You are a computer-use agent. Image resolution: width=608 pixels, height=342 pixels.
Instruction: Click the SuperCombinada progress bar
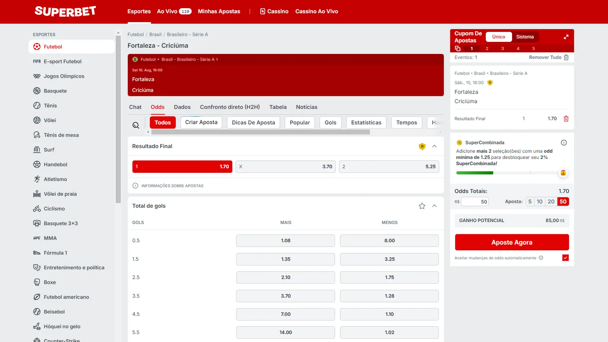(508, 173)
